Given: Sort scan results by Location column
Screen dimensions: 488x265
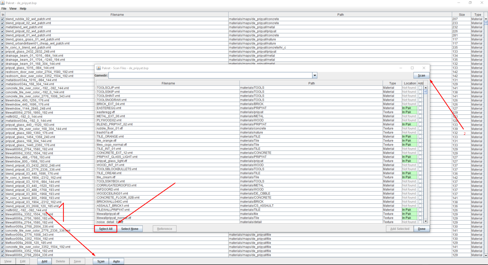Looking at the screenshot, I should [409, 83].
